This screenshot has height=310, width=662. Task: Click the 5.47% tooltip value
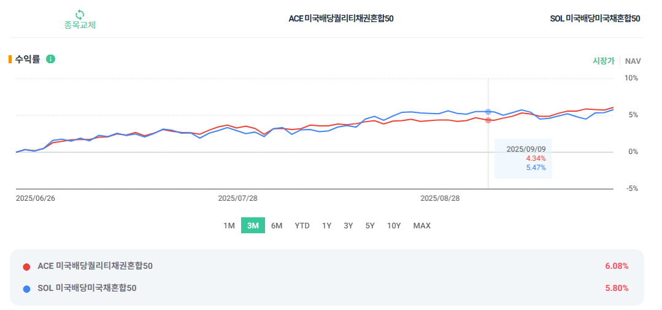click(536, 168)
